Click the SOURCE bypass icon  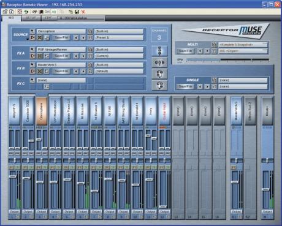coord(32,37)
